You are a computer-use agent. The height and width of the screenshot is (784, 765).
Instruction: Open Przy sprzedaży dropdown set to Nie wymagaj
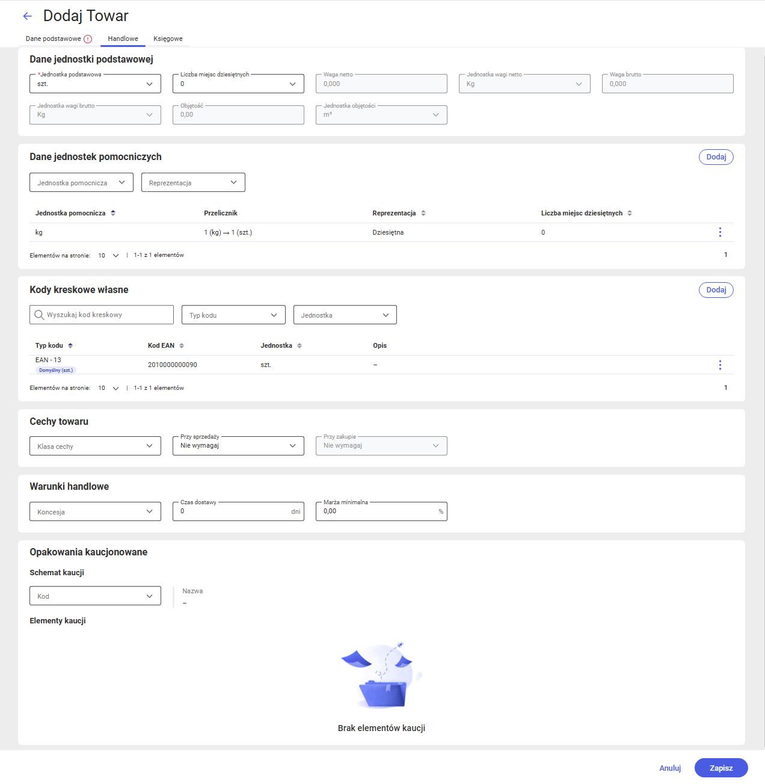[x=238, y=446]
